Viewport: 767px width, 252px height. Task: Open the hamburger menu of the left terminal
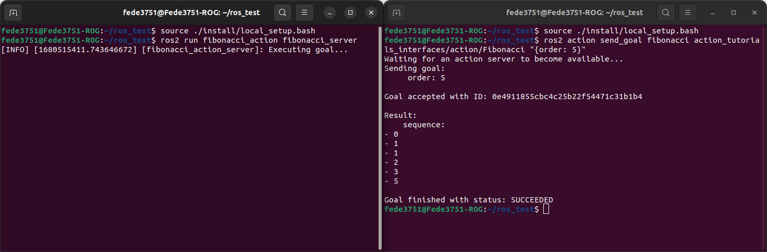click(x=305, y=13)
